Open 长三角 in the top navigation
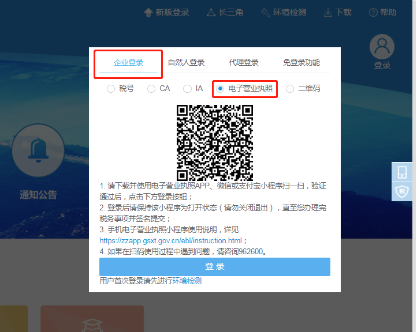Screen dimensions: 417x332 pos(231,13)
